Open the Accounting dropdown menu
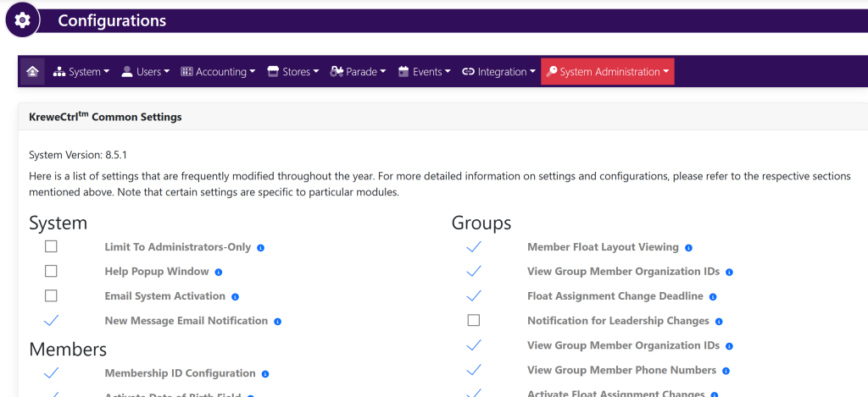868x397 pixels. 218,72
